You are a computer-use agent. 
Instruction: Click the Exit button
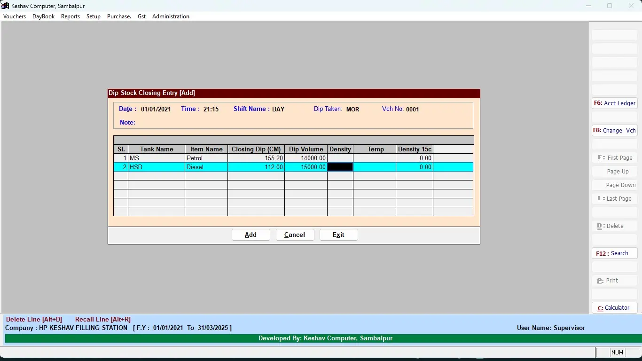pyautogui.click(x=338, y=235)
